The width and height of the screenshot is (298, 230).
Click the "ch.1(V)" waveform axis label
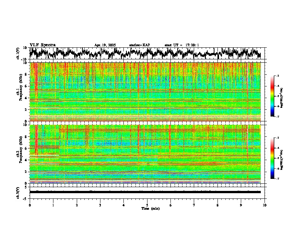(x=18, y=53)
